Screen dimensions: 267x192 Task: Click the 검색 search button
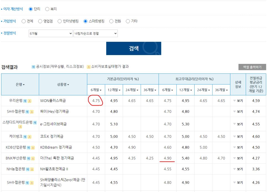(x=134, y=48)
